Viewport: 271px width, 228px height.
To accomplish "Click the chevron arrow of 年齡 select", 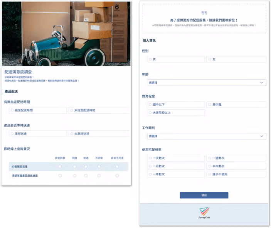I will (x=262, y=83).
